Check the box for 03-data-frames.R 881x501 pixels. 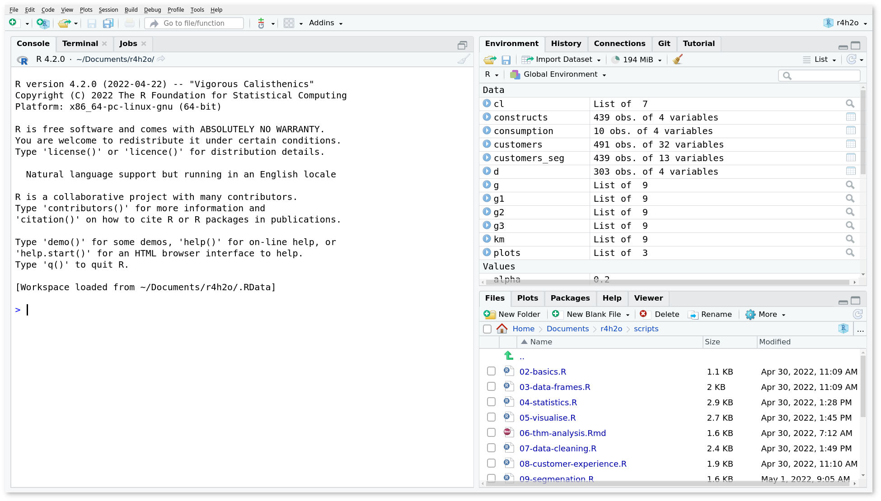[x=491, y=386]
